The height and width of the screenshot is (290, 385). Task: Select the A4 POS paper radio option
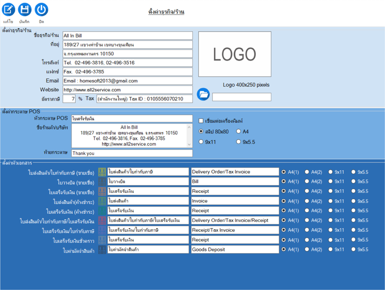(239, 131)
